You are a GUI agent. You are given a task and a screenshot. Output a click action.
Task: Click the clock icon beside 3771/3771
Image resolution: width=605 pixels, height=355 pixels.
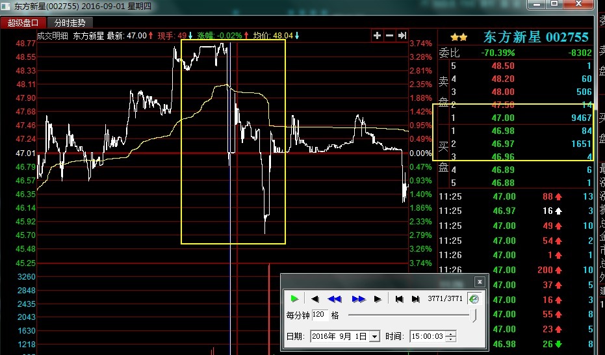coord(474,299)
